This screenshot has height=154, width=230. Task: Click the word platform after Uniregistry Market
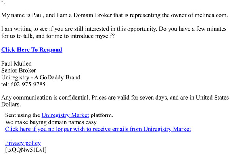coord(102,115)
